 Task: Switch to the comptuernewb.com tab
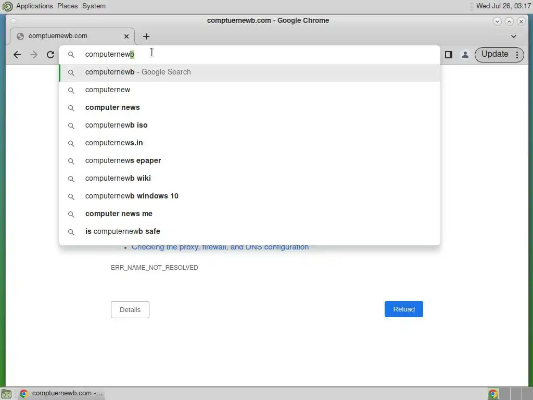[72, 36]
